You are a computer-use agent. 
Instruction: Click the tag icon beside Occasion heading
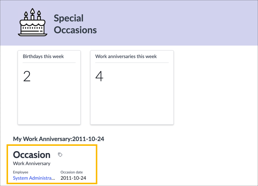(60, 154)
